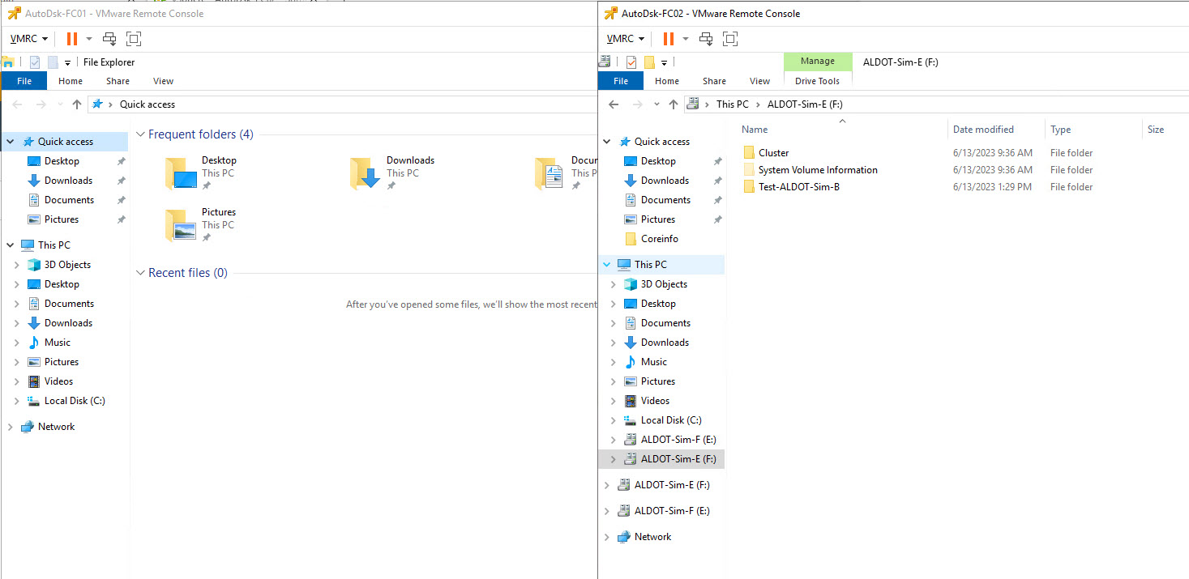Viewport: 1189px width, 579px height.
Task: Collapse Frequent folders (4) section in FC01
Action: coord(140,134)
